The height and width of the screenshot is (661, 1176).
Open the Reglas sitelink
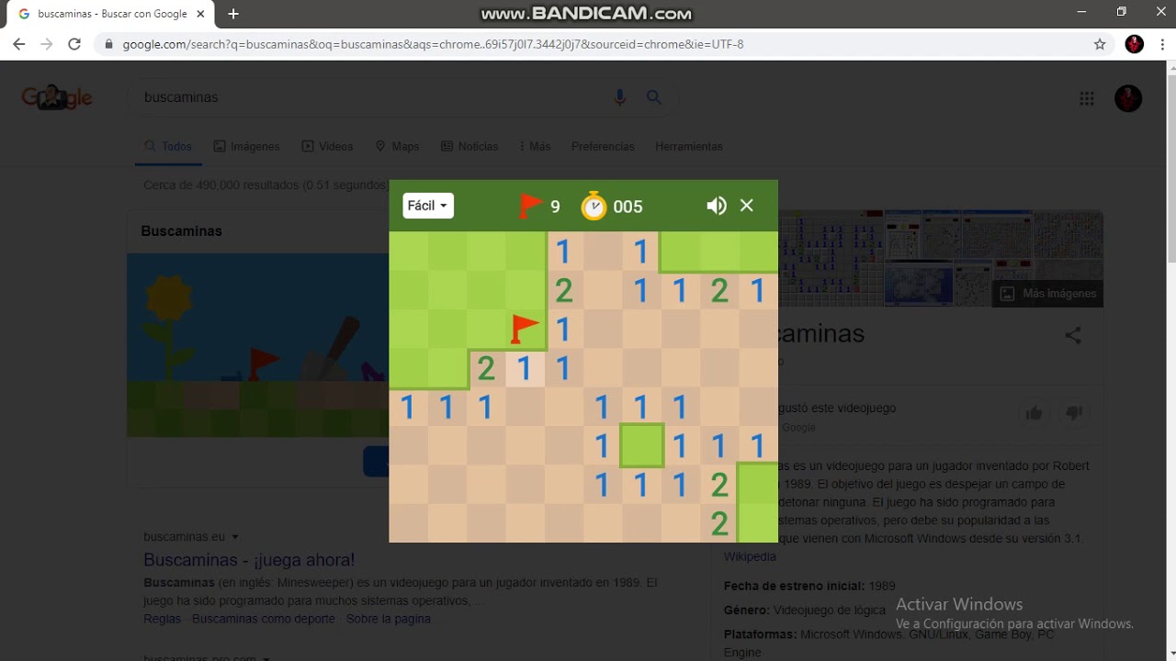(162, 619)
